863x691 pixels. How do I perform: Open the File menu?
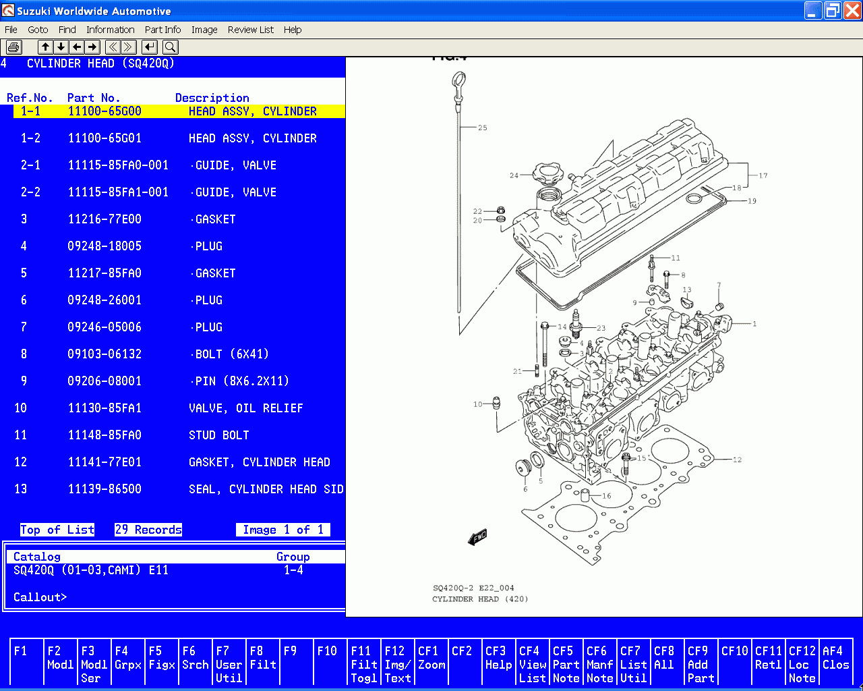(11, 30)
